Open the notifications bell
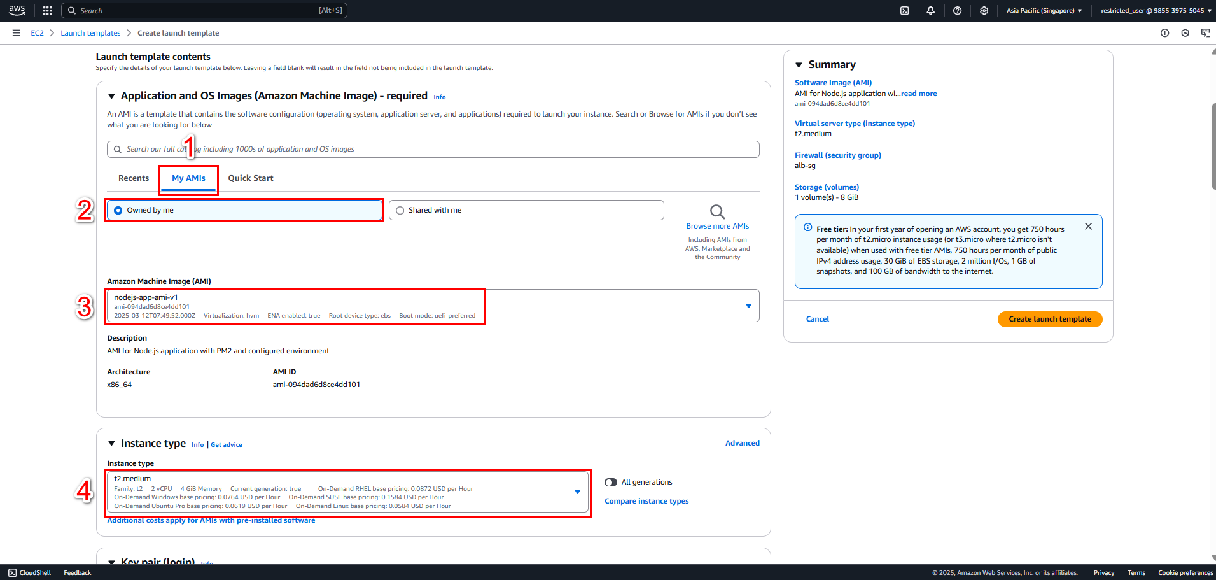 (930, 10)
